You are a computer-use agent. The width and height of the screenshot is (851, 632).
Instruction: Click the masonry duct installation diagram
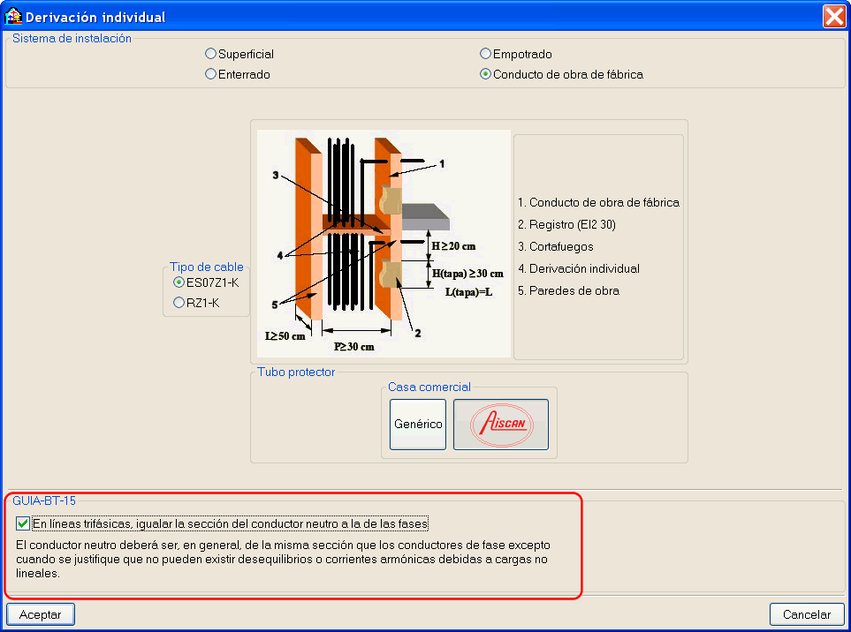tap(384, 244)
